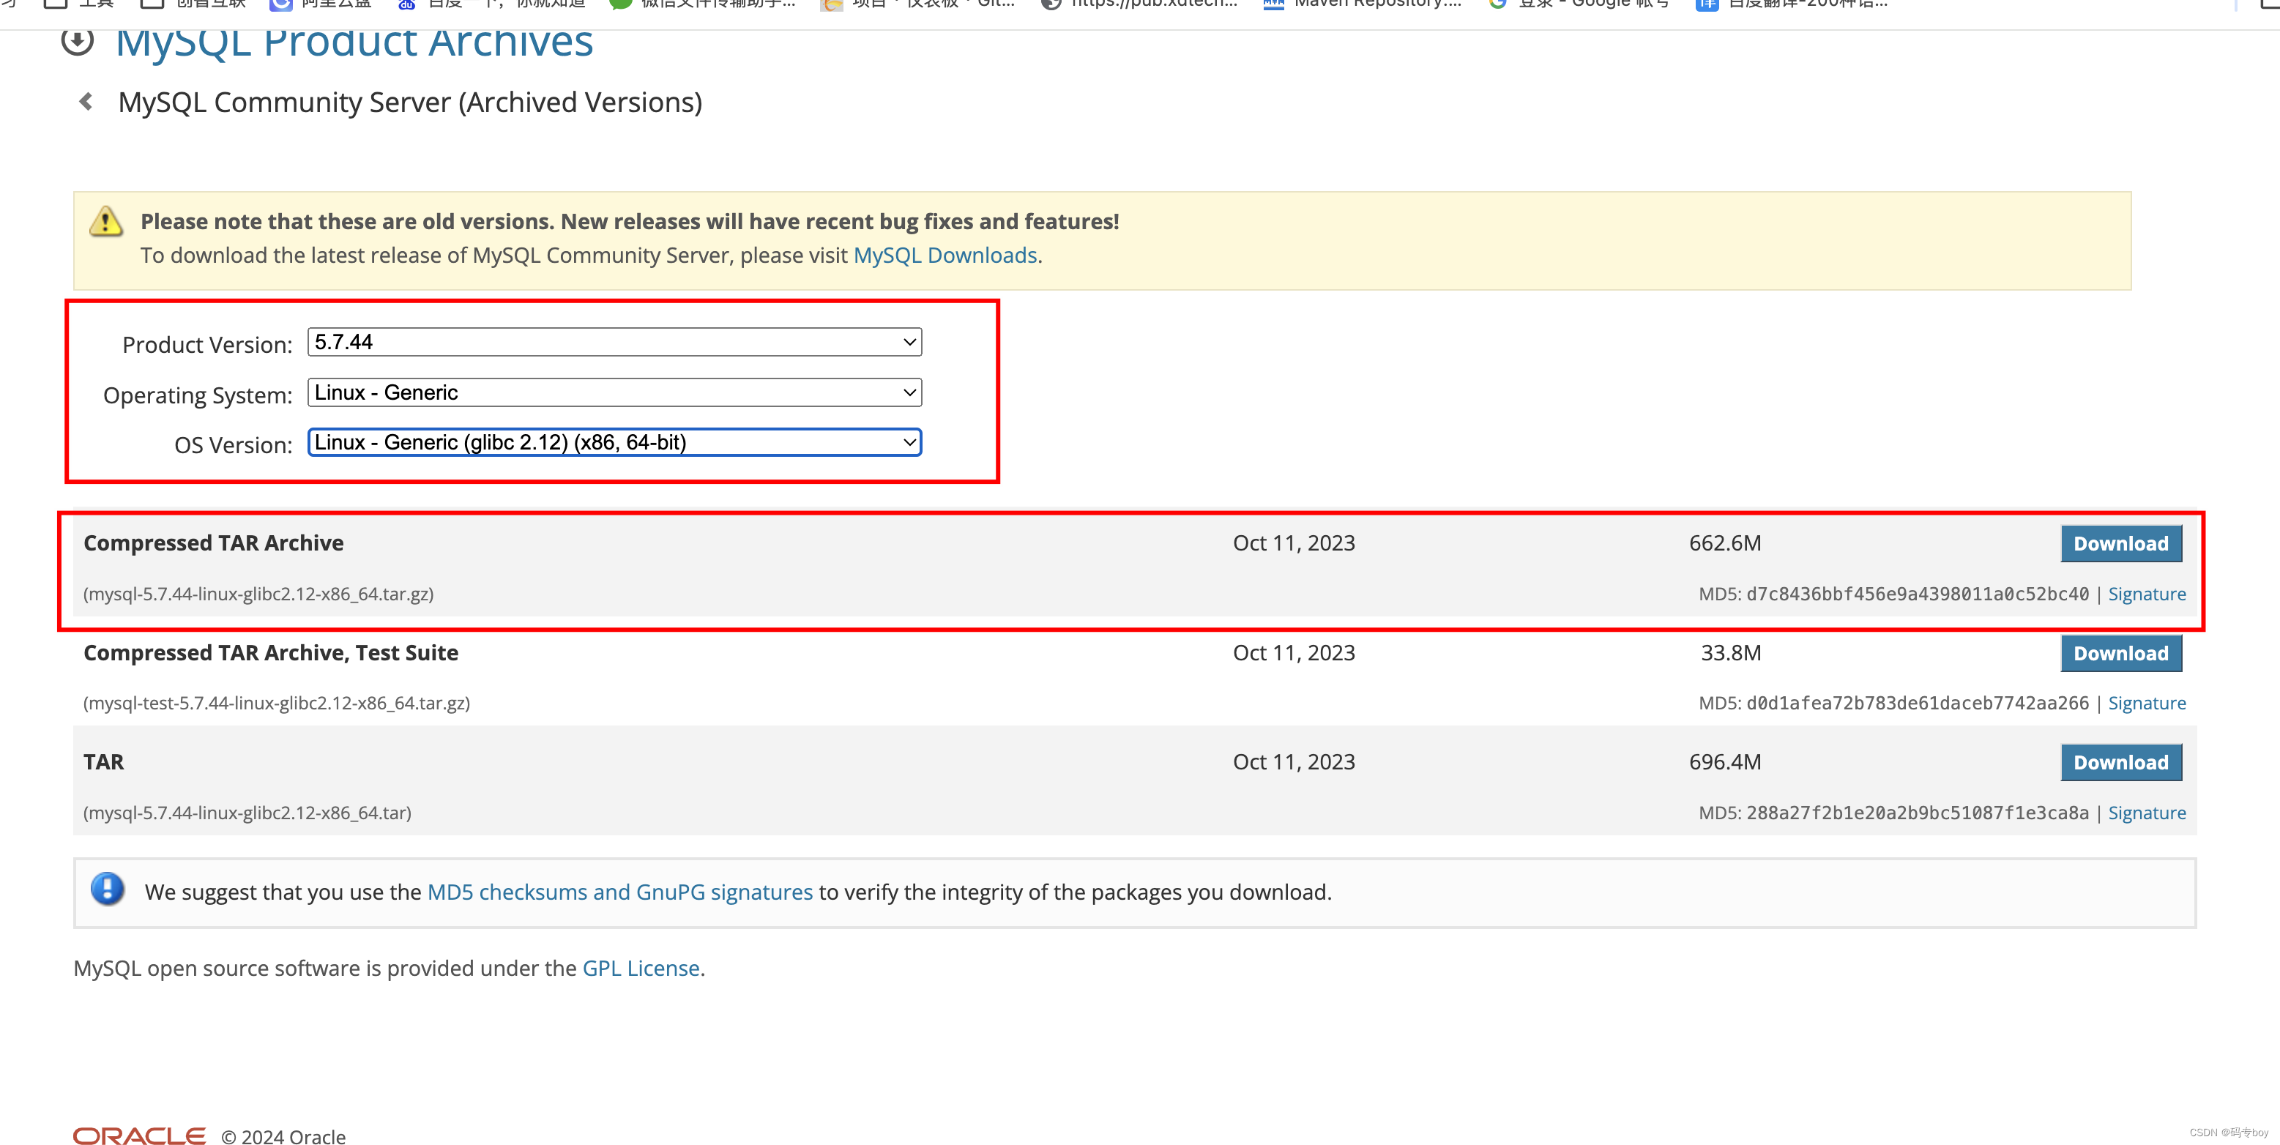Click the back chevron beside MySQL Community Server
The image size is (2280, 1145).
click(x=86, y=101)
